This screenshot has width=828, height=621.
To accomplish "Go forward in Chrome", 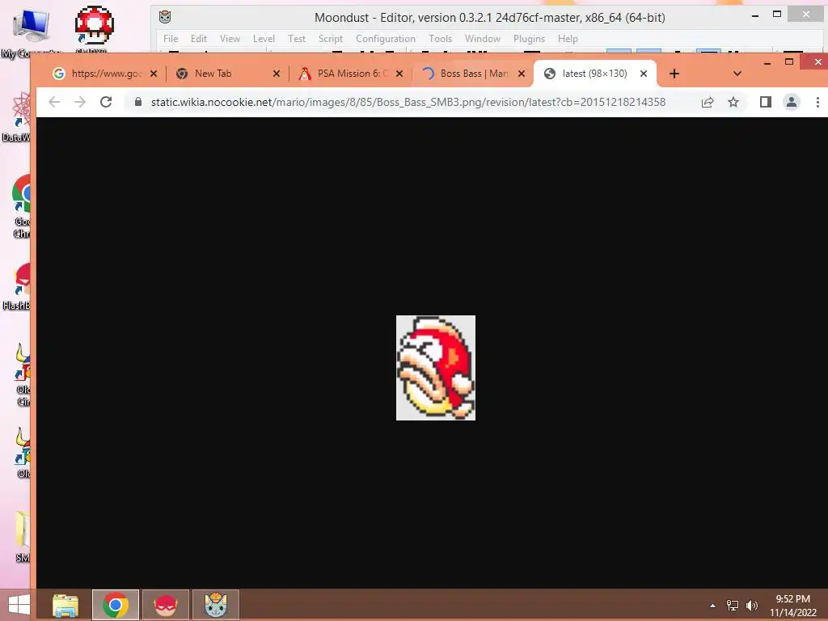I will (80, 102).
